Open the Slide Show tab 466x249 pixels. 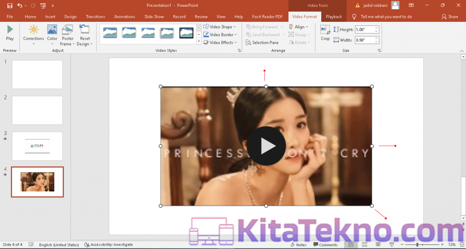154,17
